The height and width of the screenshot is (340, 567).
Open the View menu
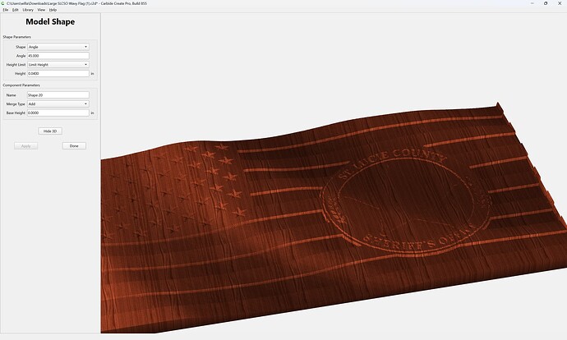point(41,10)
